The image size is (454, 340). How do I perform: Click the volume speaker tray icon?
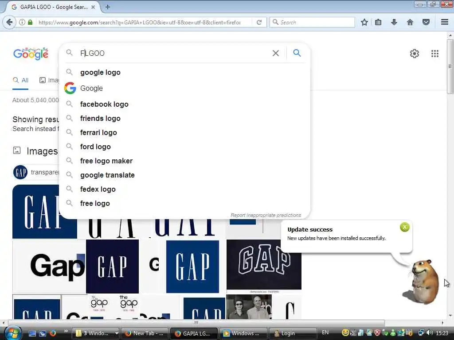430,333
